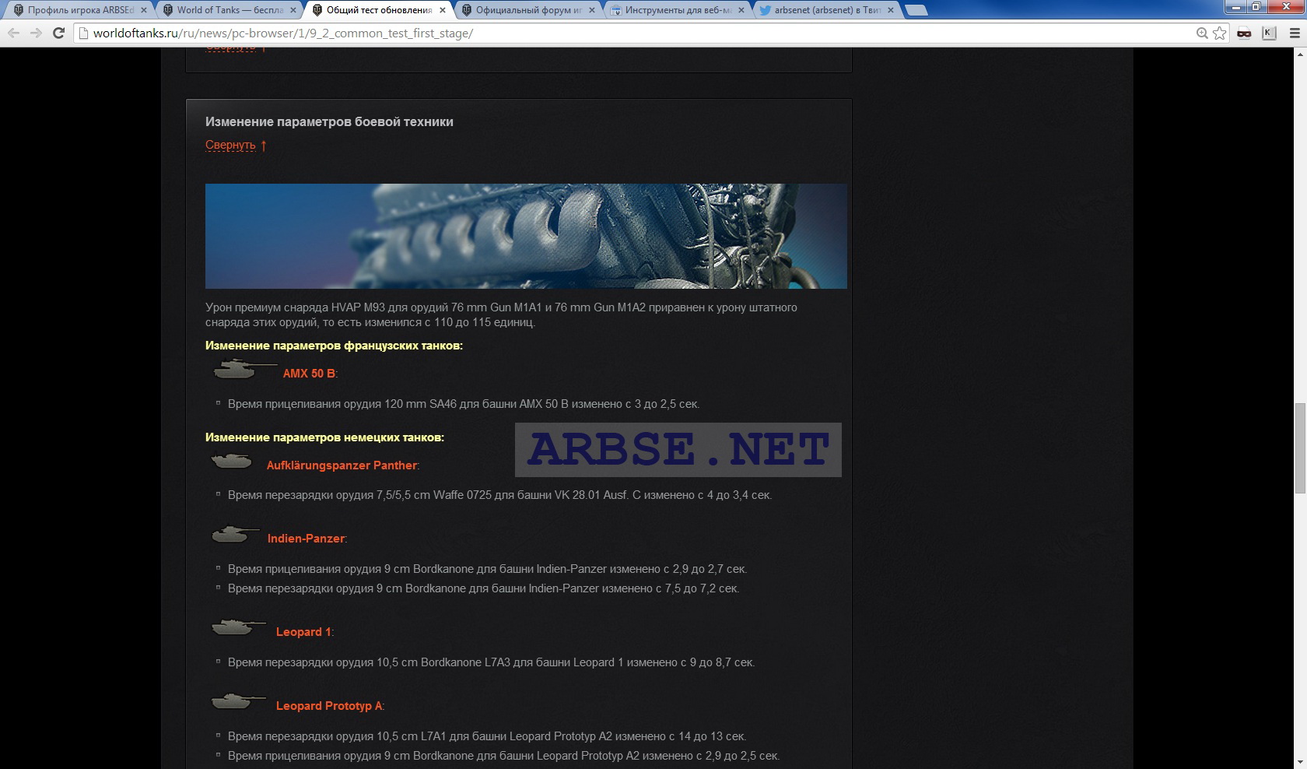Click the engine banner image

pos(526,236)
